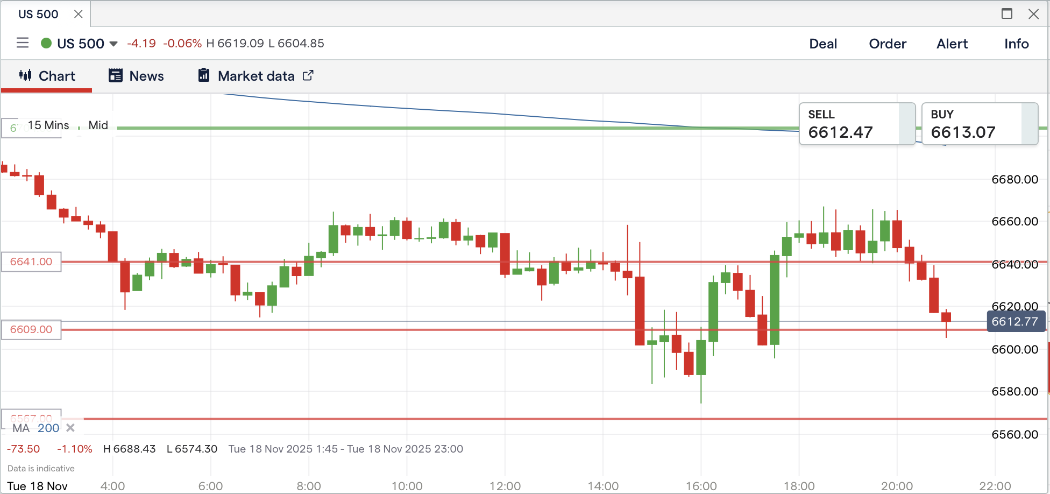
Task: Open the Mid price type selector
Action: [98, 125]
